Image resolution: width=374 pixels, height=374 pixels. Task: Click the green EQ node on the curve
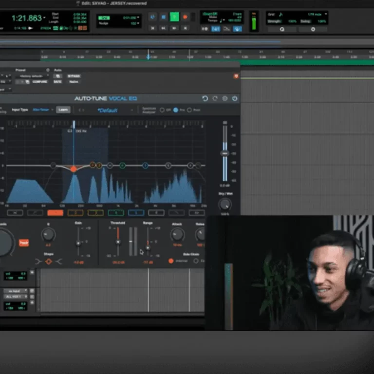(122, 165)
